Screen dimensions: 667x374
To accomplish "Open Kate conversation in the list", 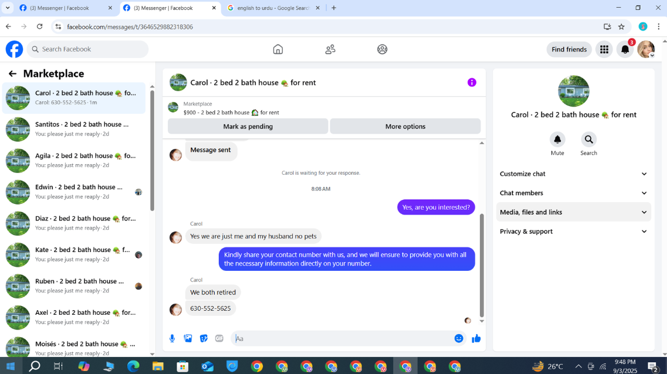I will [x=75, y=254].
